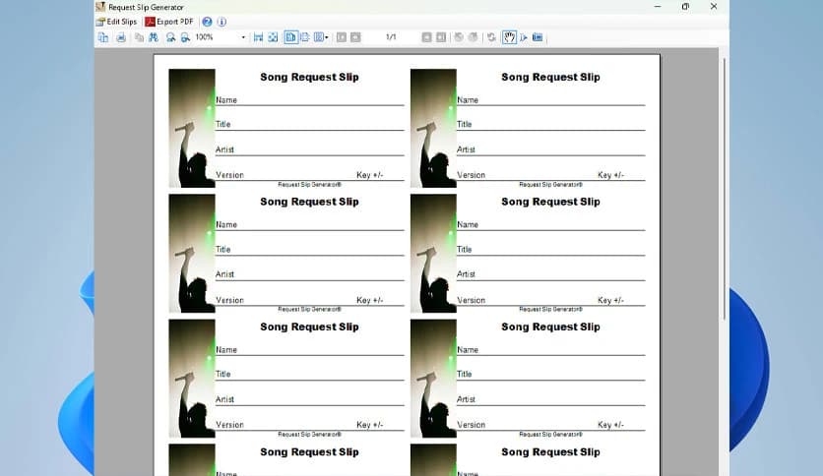
Task: Minimize the Request Slip Generator window
Action: click(658, 7)
